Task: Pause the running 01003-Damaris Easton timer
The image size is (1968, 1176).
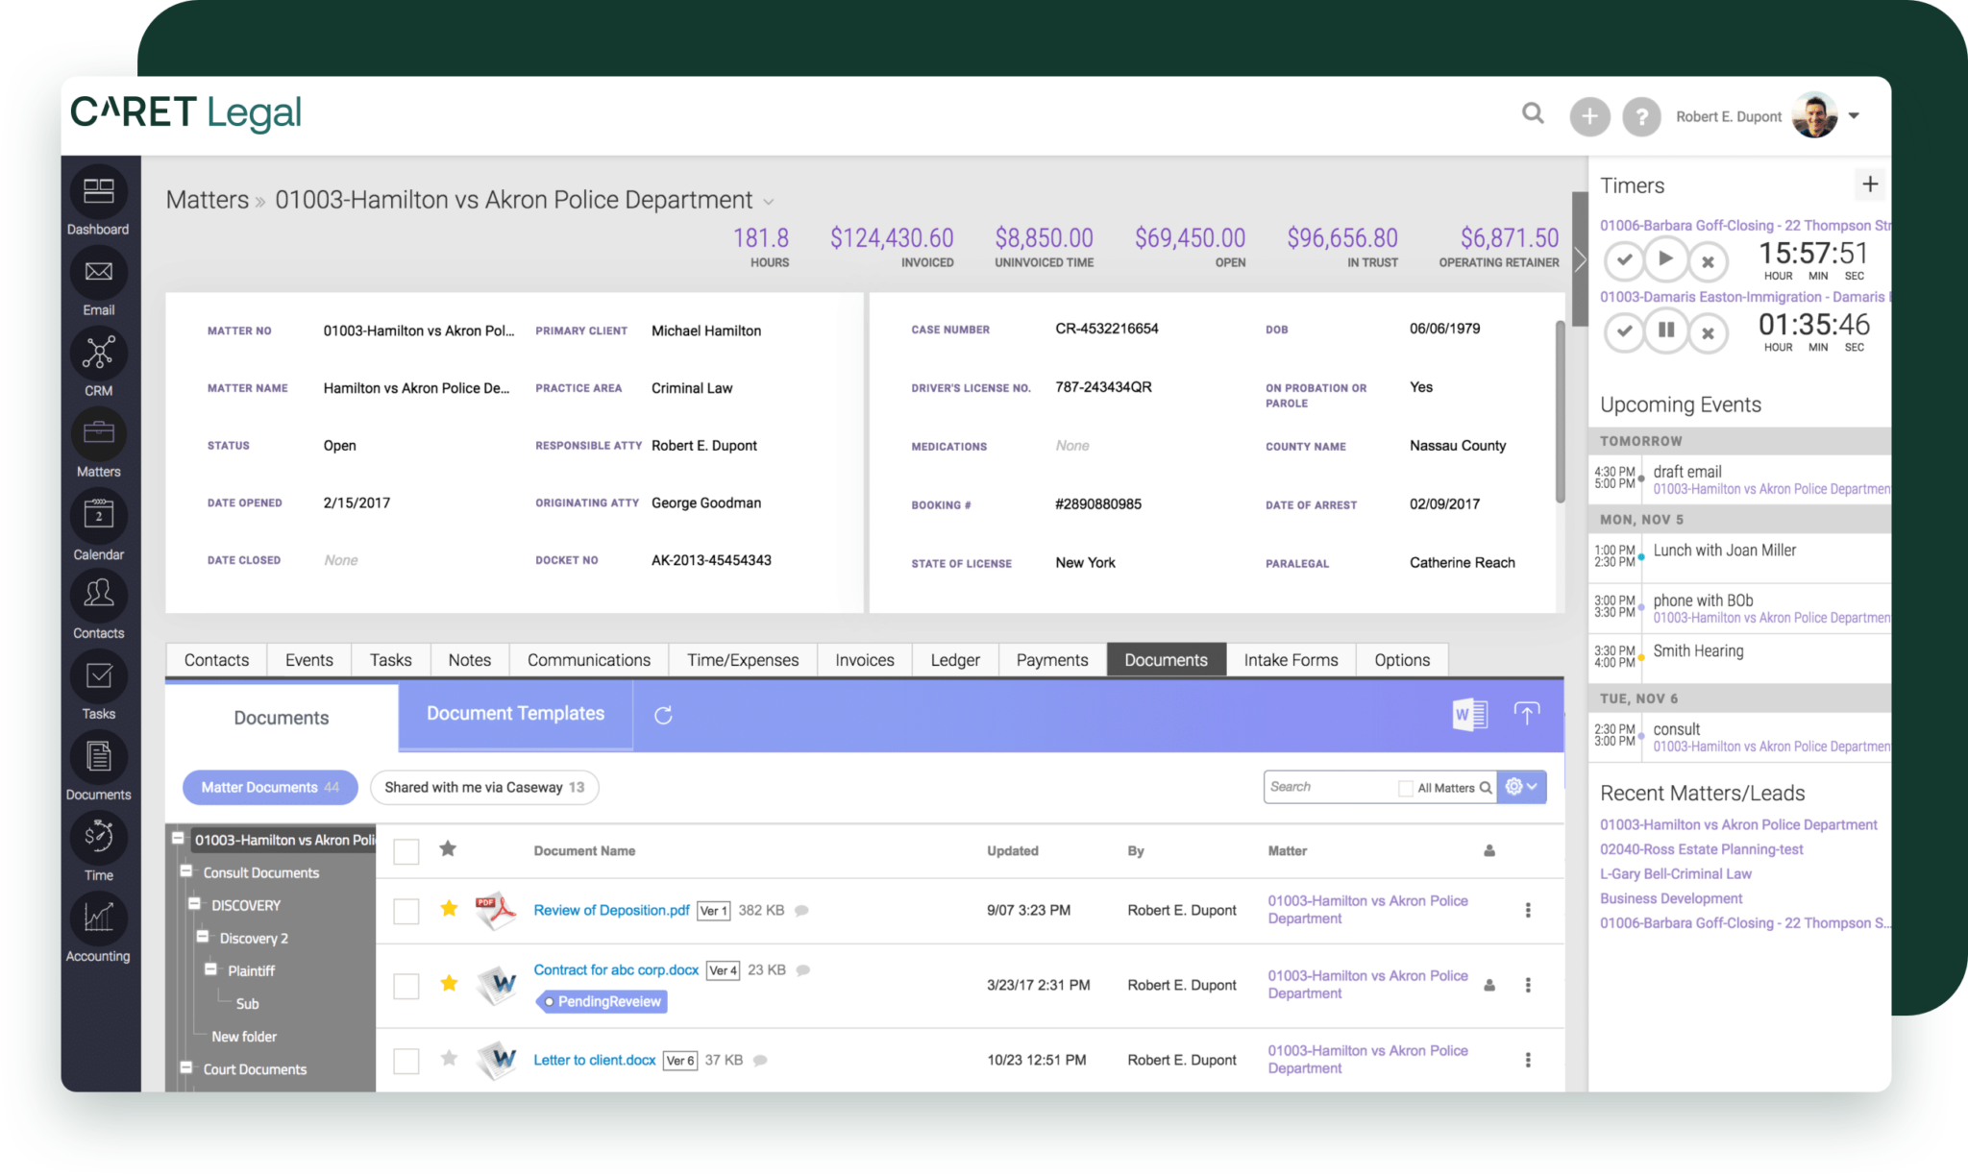Action: click(x=1666, y=332)
